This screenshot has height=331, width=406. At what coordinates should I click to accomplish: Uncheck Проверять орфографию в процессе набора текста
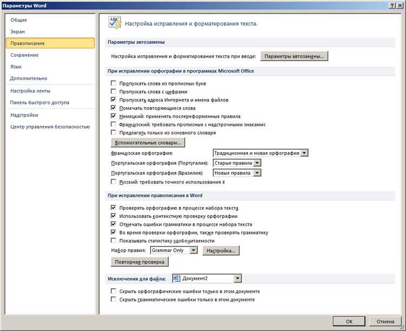(114, 207)
